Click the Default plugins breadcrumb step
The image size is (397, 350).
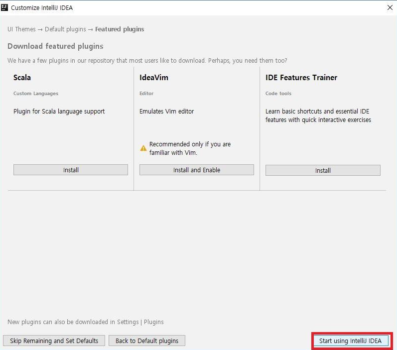coord(65,29)
